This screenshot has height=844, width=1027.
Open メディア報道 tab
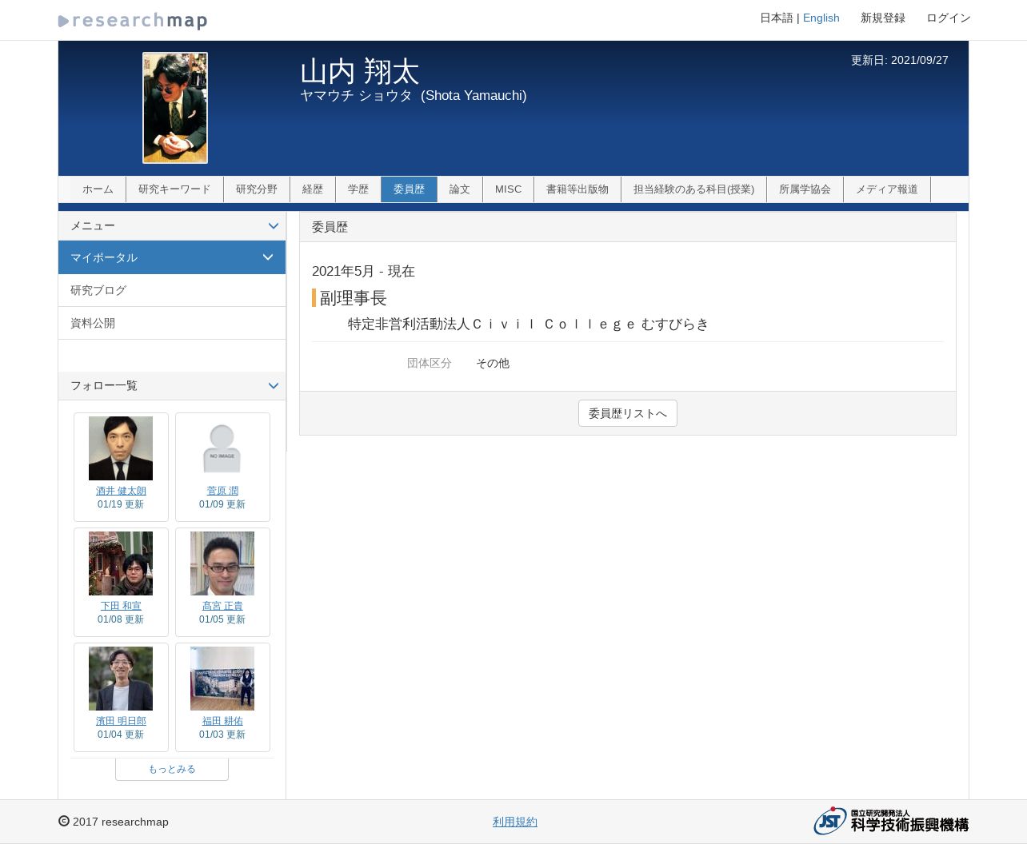[887, 189]
